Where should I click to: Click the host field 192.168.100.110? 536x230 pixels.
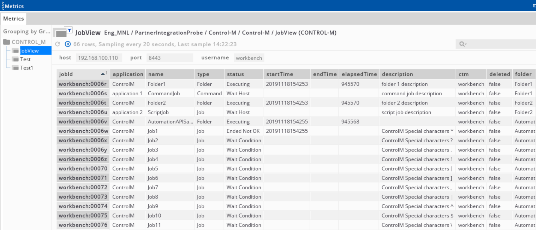pos(98,58)
